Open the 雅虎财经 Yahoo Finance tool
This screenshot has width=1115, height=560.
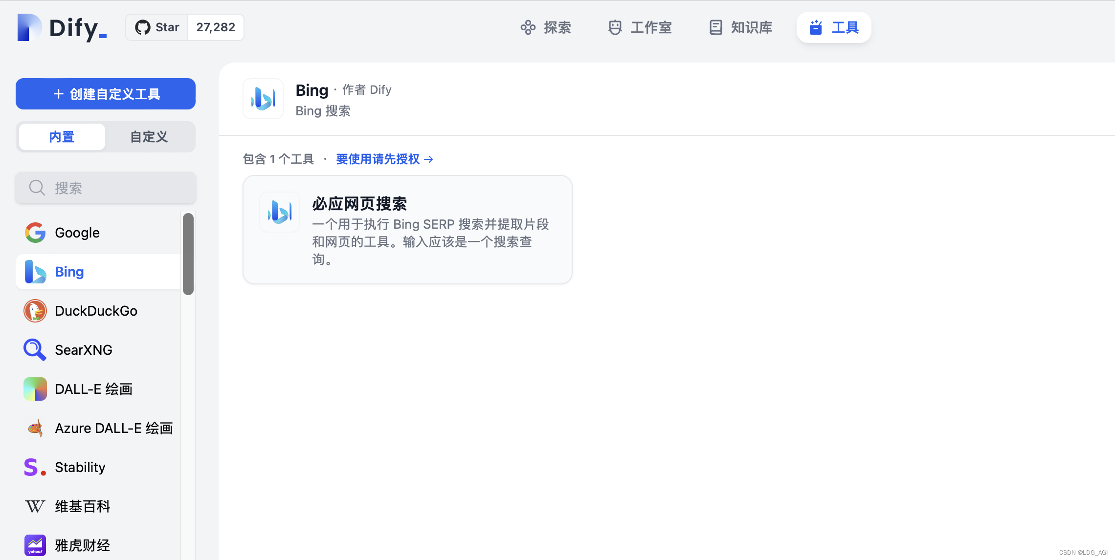point(82,545)
